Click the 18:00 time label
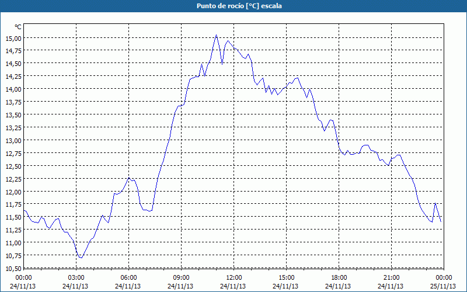Image resolution: width=467 pixels, height=292 pixels. [339, 278]
